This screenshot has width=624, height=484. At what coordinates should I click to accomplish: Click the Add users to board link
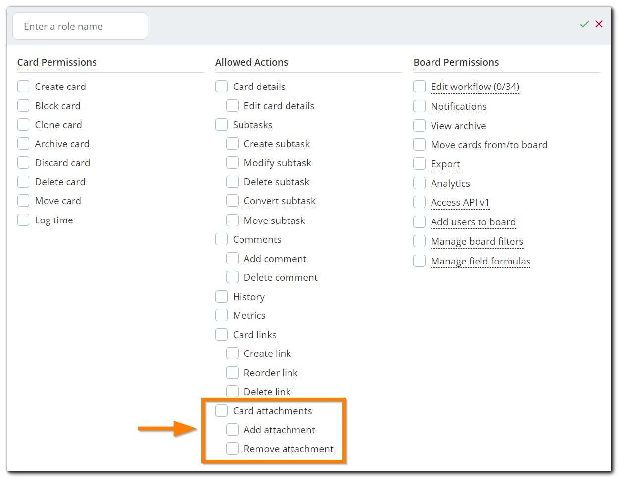click(x=473, y=222)
